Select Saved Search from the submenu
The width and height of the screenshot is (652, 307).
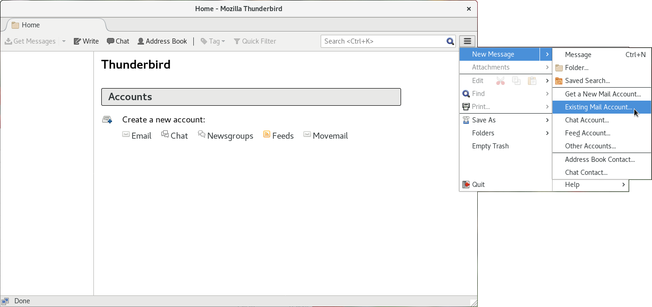coord(587,81)
